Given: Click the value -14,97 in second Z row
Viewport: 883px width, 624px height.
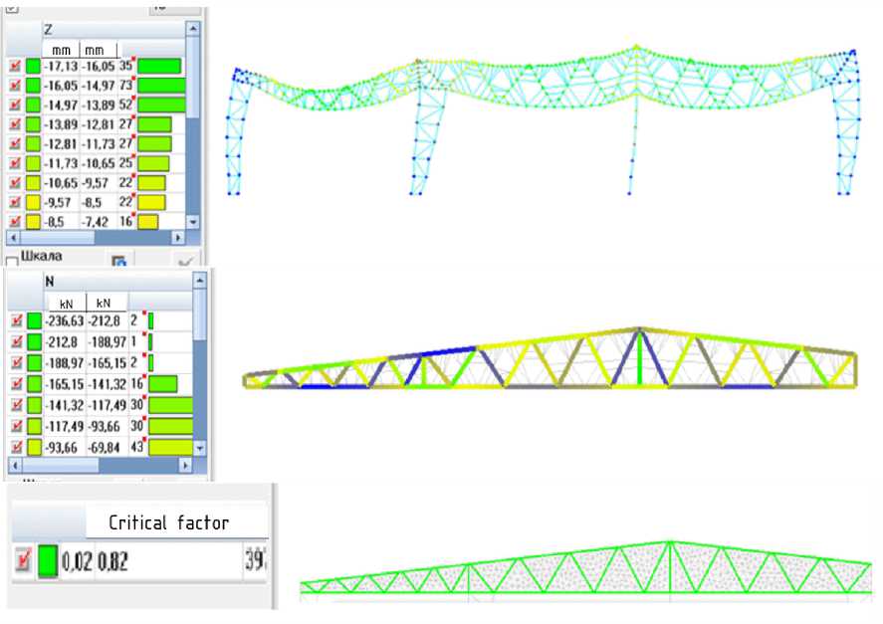Looking at the screenshot, I should [x=99, y=86].
